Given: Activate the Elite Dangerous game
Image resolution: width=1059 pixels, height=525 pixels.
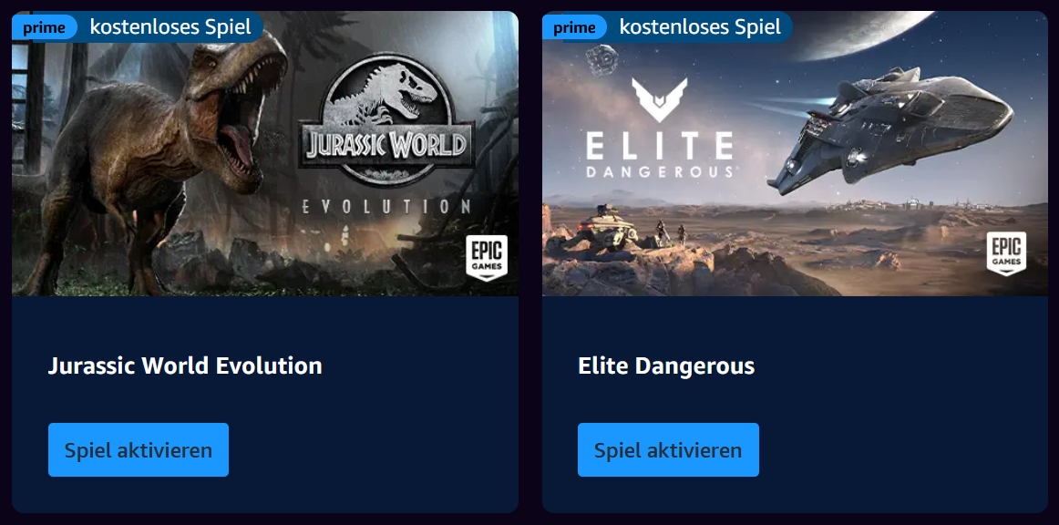Looking at the screenshot, I should [668, 450].
